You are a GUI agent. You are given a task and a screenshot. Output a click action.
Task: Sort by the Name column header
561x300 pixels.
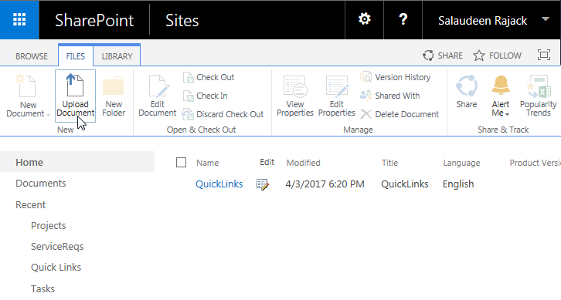point(208,163)
